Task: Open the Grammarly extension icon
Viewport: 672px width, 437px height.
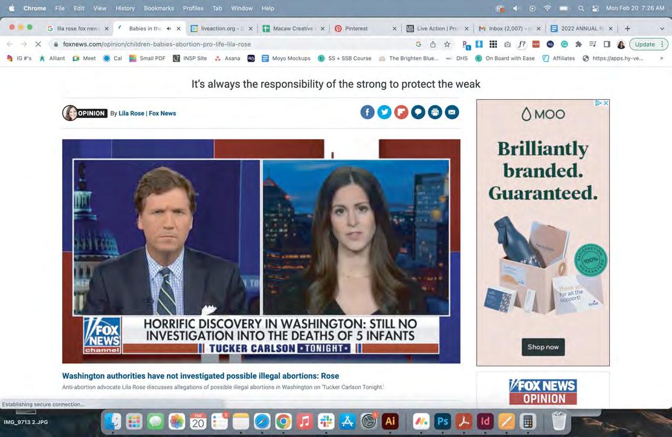Action: pyautogui.click(x=564, y=44)
